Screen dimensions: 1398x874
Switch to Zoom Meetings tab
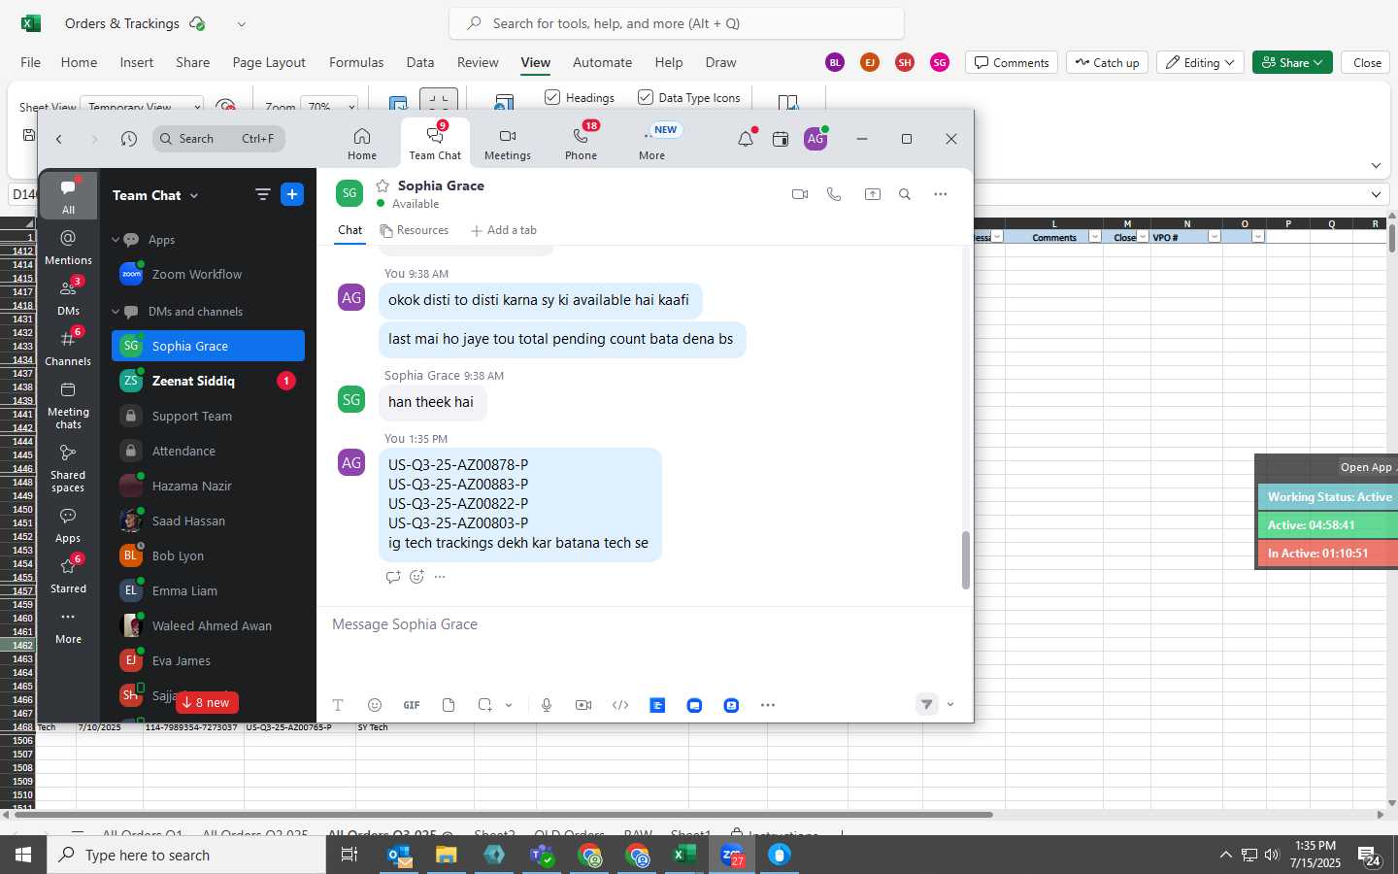[x=508, y=144]
